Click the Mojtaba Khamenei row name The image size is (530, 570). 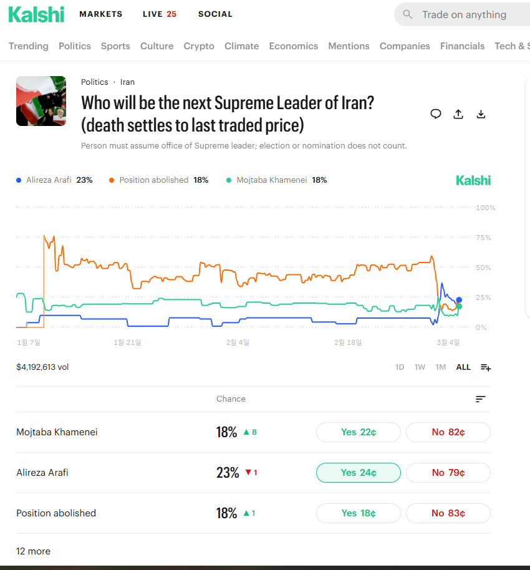[57, 432]
